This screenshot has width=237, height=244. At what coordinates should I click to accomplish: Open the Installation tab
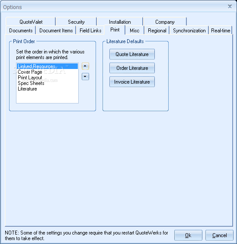[120, 22]
